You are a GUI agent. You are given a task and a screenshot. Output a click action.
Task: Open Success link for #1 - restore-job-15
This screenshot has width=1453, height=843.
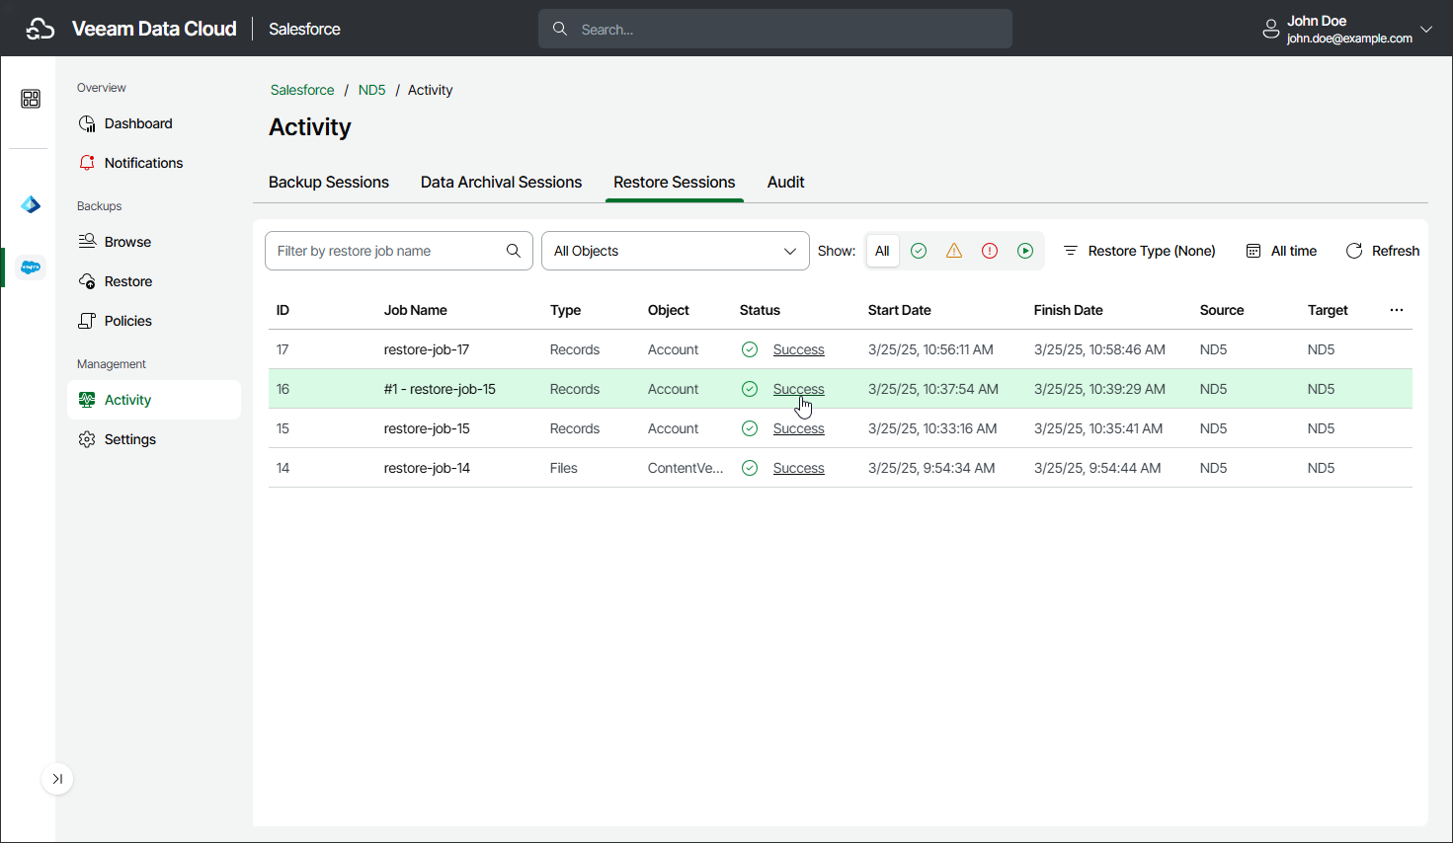(798, 389)
